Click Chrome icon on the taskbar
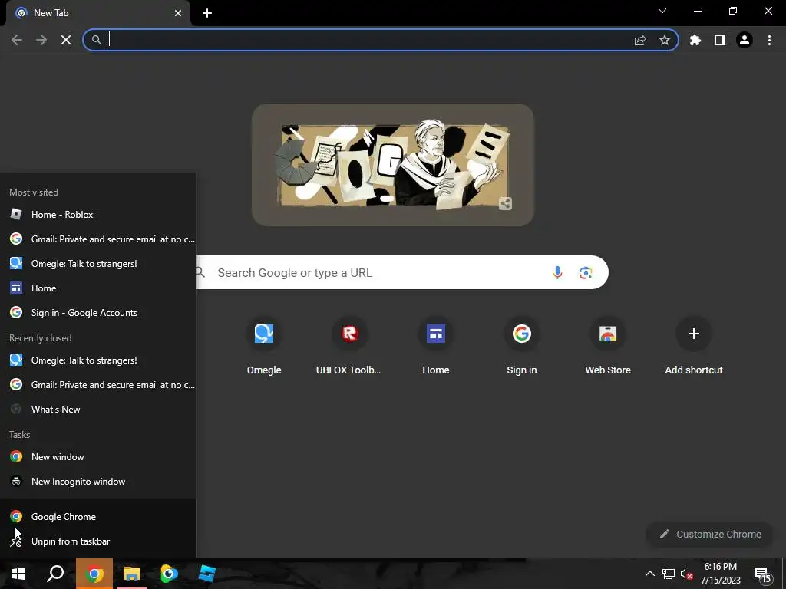 pyautogui.click(x=94, y=574)
